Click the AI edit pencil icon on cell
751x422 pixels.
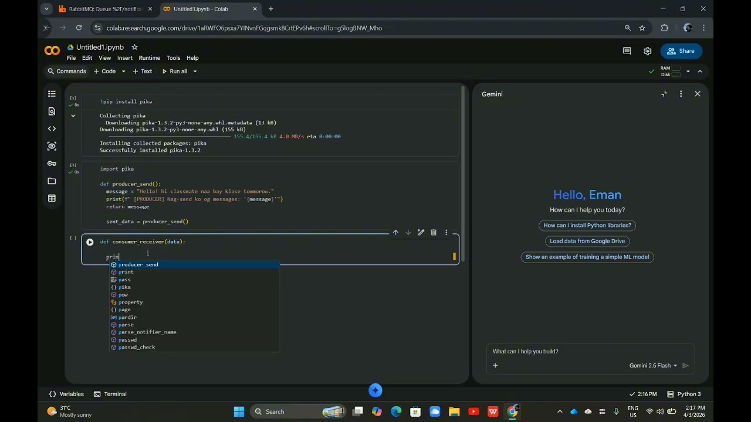[421, 233]
